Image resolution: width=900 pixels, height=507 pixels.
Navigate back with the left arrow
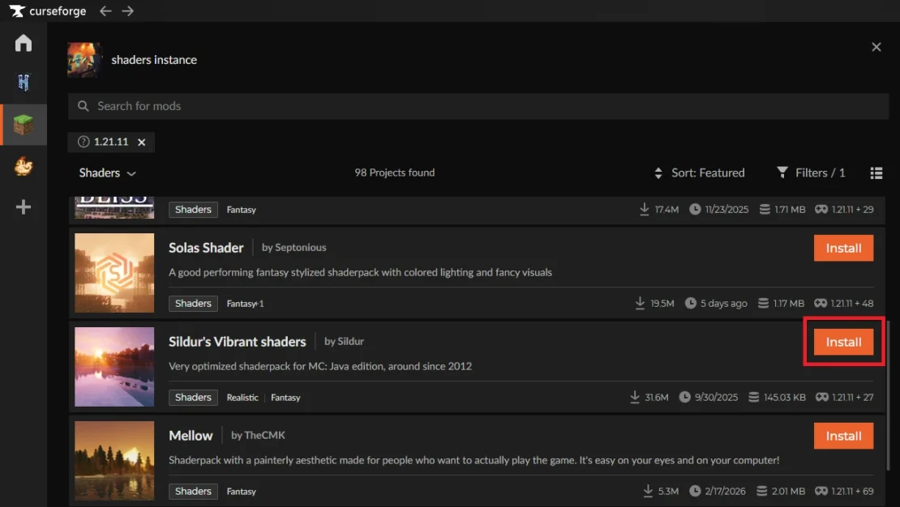105,11
